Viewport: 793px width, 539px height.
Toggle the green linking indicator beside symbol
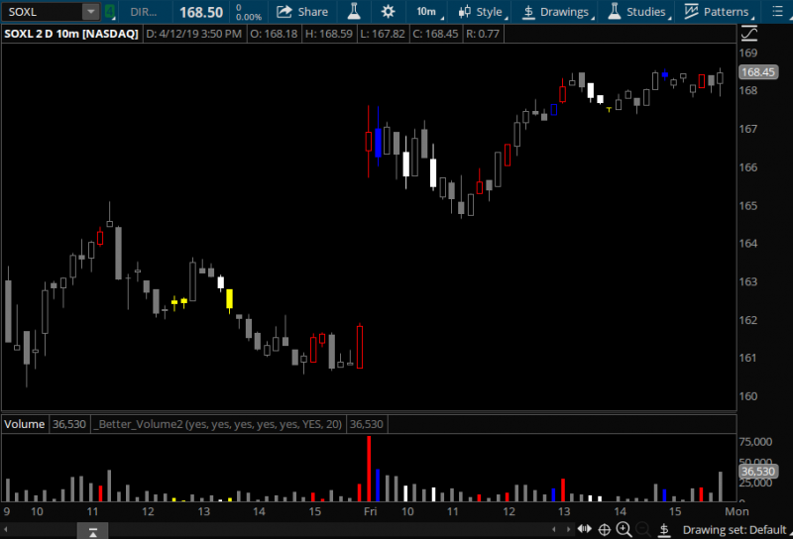point(108,12)
